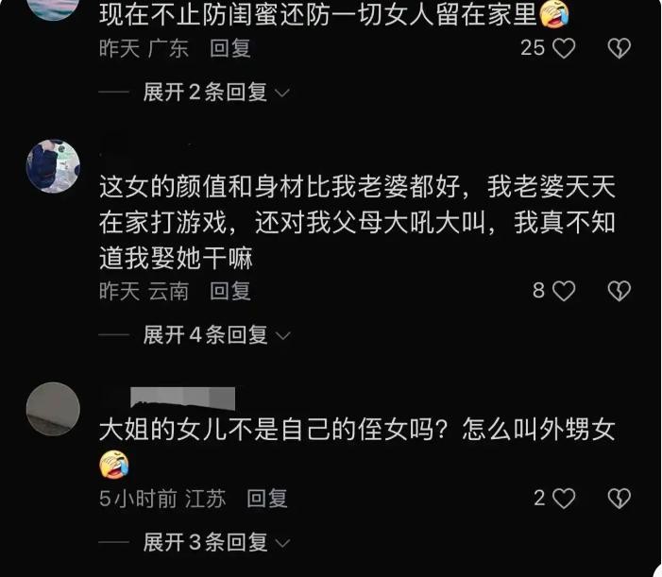Select comment text about 老婆天天在家打游戏
The width and height of the screenshot is (662, 577).
point(357,222)
